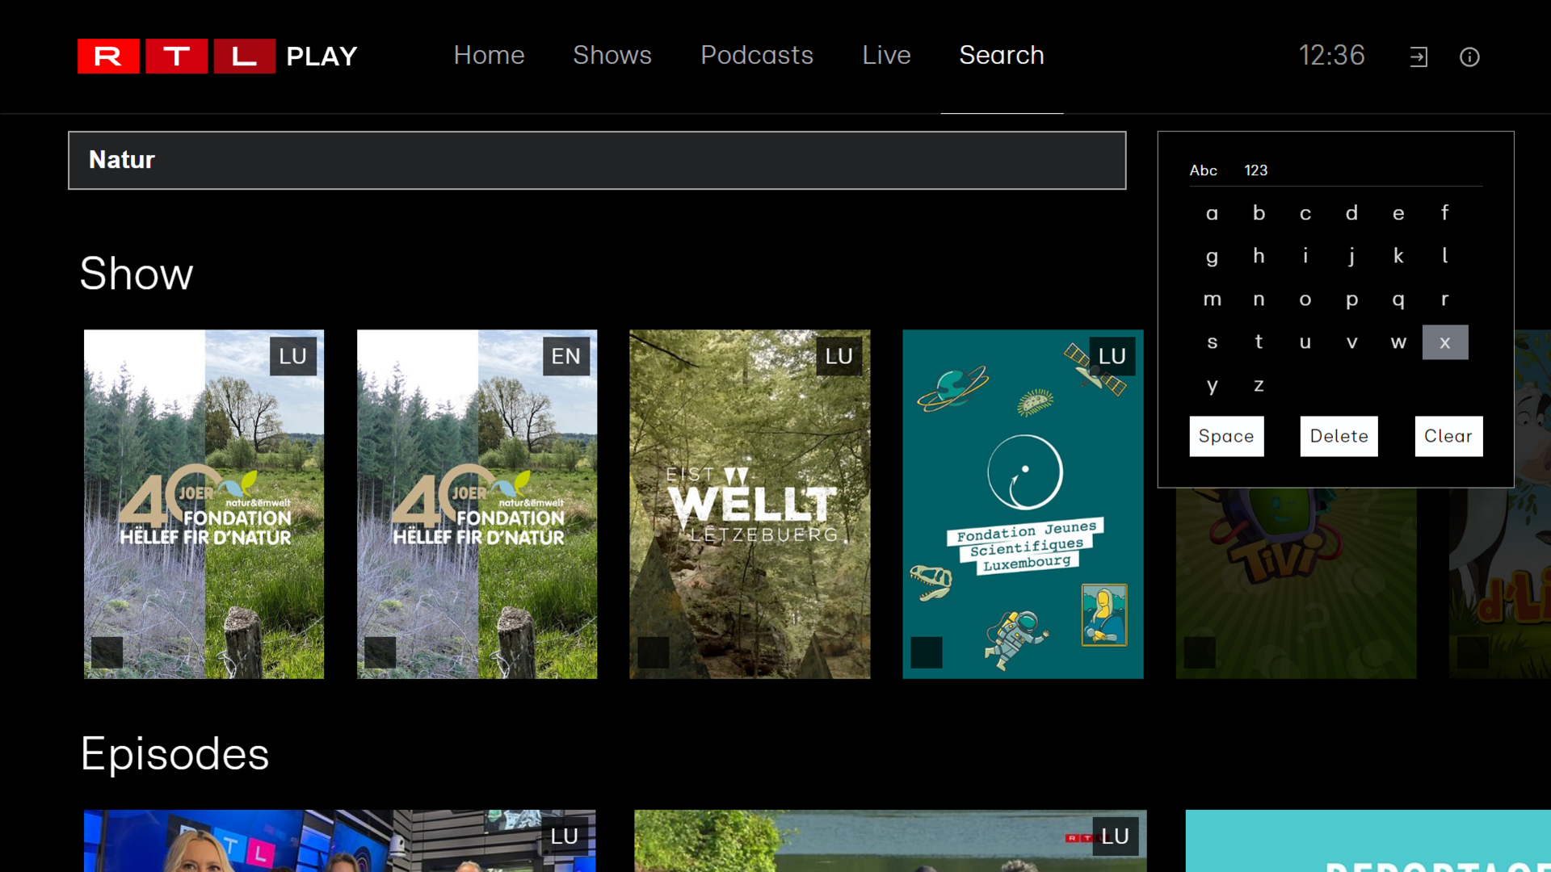
Task: Tap the letter g key
Action: [x=1212, y=257]
